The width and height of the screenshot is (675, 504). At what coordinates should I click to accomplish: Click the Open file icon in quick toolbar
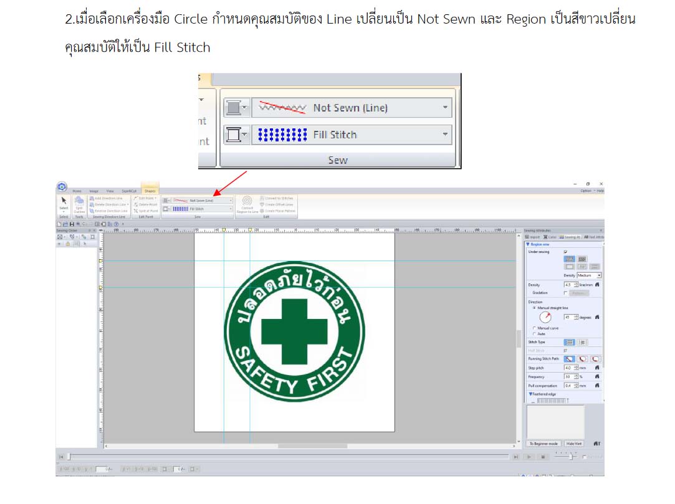[x=65, y=224]
